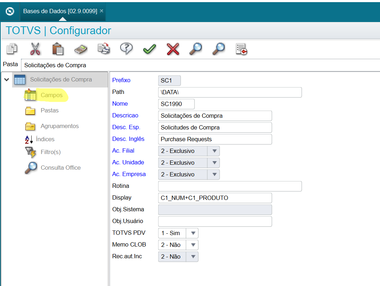Open the Pastas tree item
380x286 pixels.
click(50, 110)
